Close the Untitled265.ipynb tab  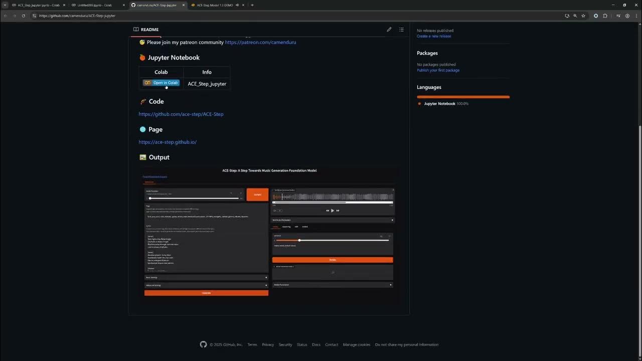[x=123, y=5]
